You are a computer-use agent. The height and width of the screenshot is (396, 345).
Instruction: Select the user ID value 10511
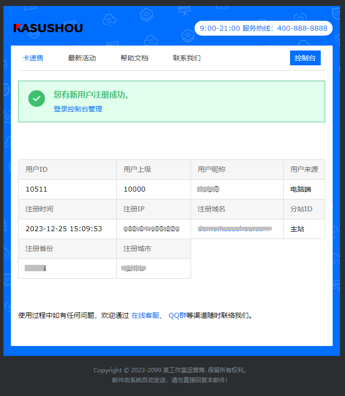pos(36,189)
